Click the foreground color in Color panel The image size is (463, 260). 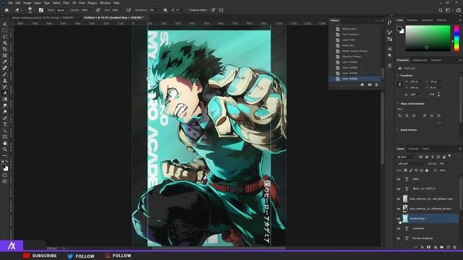click(399, 29)
